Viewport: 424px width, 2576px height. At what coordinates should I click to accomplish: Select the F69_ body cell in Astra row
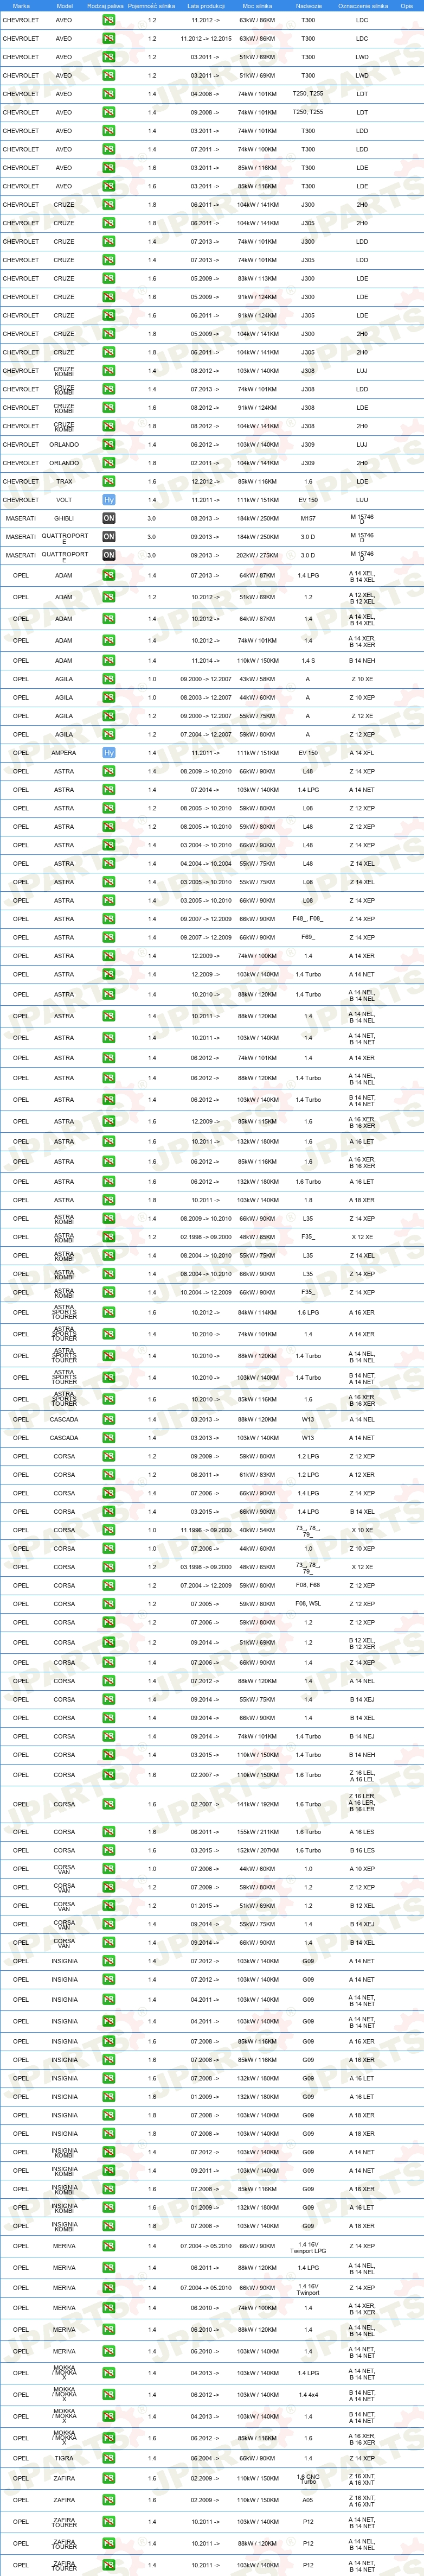(x=308, y=937)
